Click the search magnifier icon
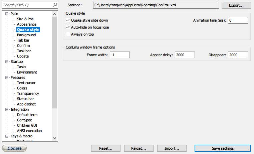254x154 pixels. 55,5
